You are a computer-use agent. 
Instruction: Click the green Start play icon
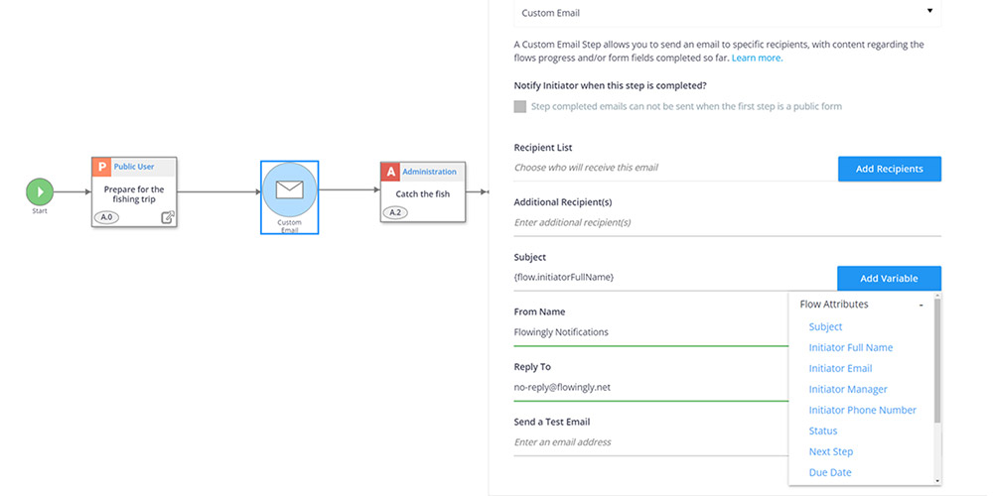(x=40, y=190)
